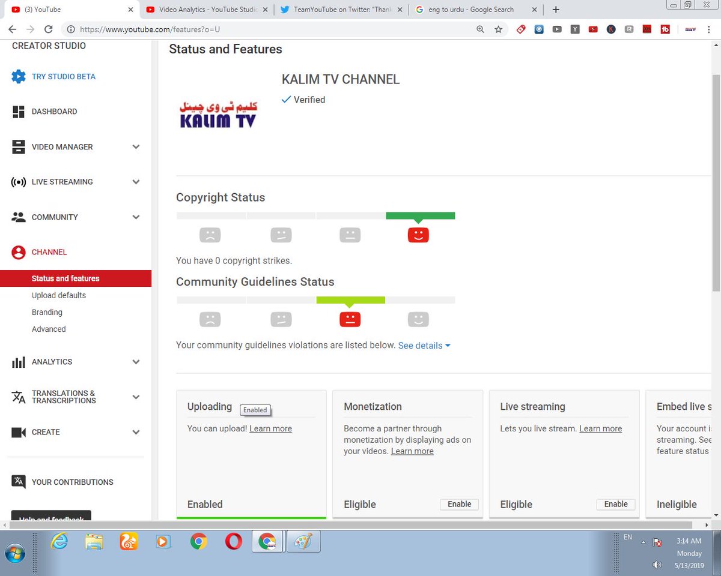Open Upload defaults in sidebar
Image resolution: width=721 pixels, height=576 pixels.
[x=59, y=295]
